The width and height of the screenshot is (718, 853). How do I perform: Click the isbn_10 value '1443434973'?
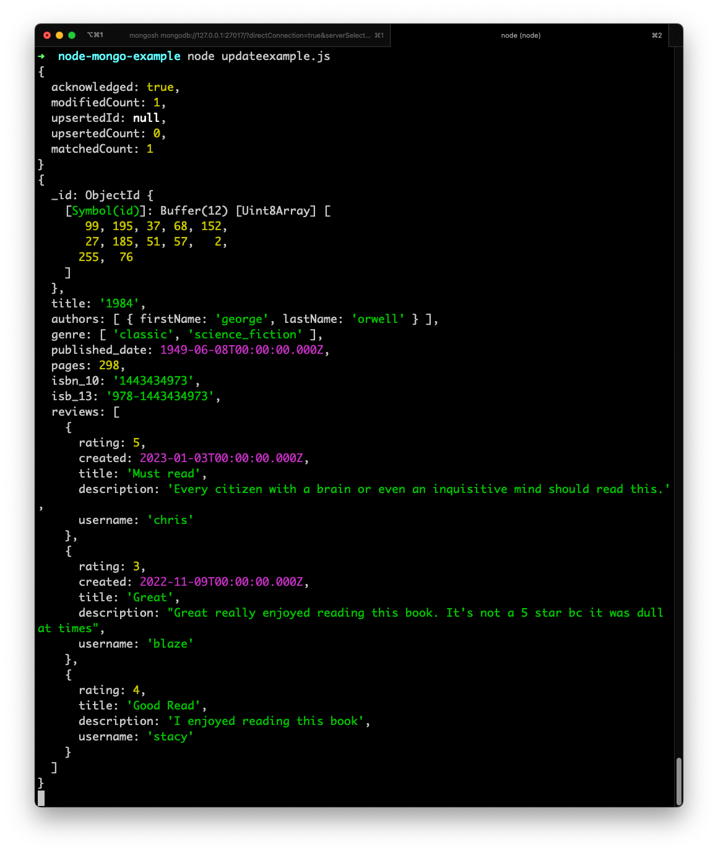(x=154, y=381)
